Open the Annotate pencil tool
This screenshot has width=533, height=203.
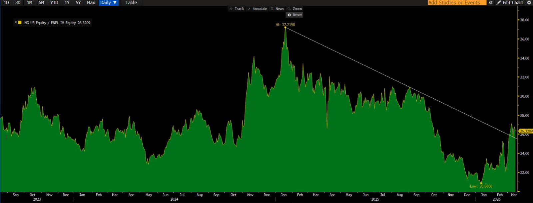pyautogui.click(x=257, y=9)
